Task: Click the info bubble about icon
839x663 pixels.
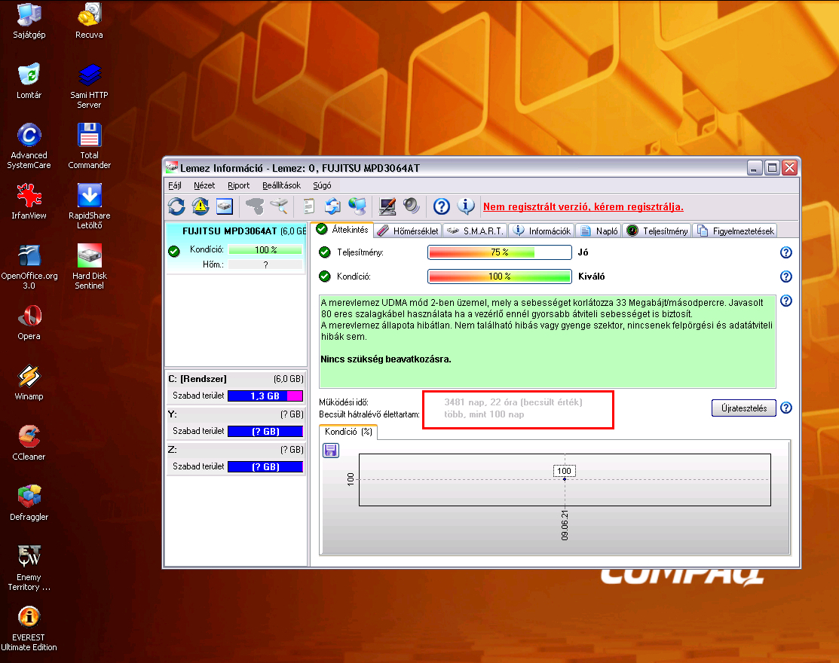Action: click(x=466, y=206)
